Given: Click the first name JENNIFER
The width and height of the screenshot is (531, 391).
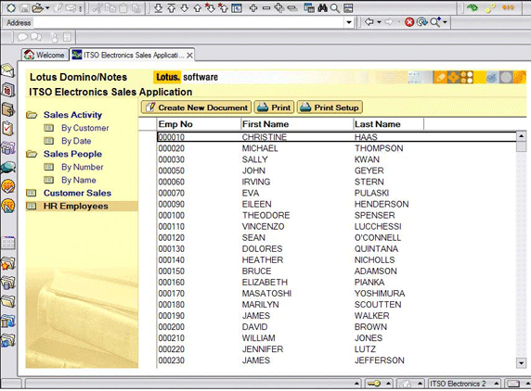Looking at the screenshot, I should click(263, 349).
